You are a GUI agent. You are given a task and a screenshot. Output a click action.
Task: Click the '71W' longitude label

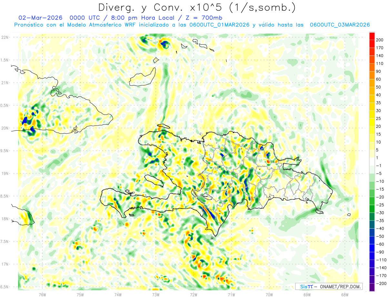[231, 294]
